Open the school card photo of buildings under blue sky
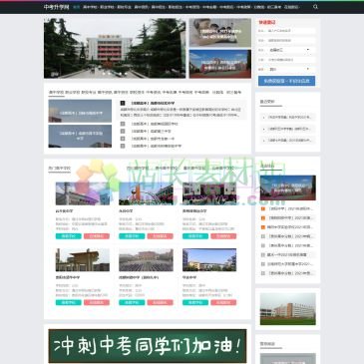Screen dimensions: 364x364 [209, 260]
